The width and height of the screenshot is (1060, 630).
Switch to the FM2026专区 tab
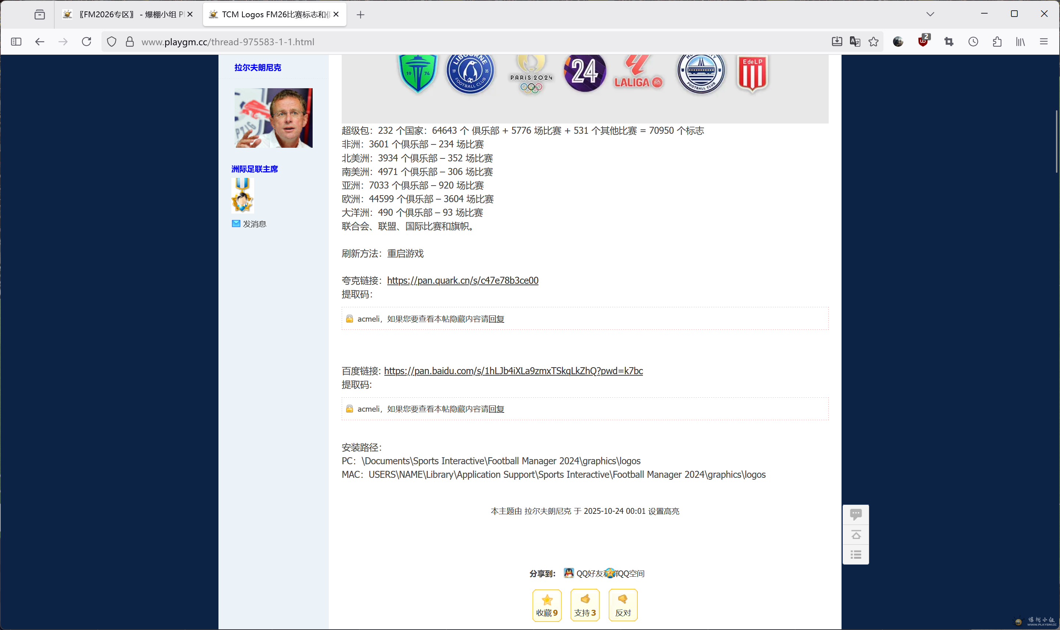click(x=127, y=14)
